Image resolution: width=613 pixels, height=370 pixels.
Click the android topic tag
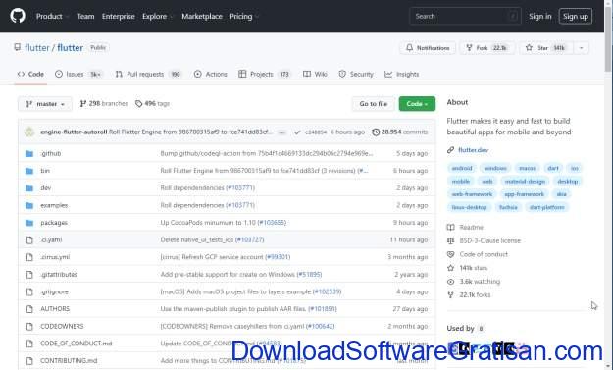click(x=462, y=168)
